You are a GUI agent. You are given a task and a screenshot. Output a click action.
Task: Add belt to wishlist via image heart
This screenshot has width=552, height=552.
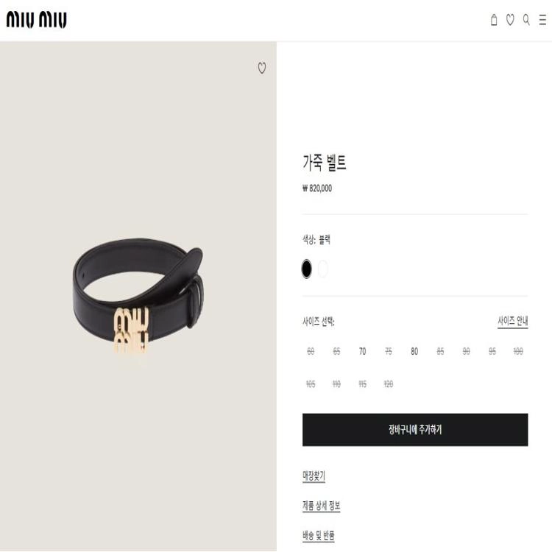262,68
